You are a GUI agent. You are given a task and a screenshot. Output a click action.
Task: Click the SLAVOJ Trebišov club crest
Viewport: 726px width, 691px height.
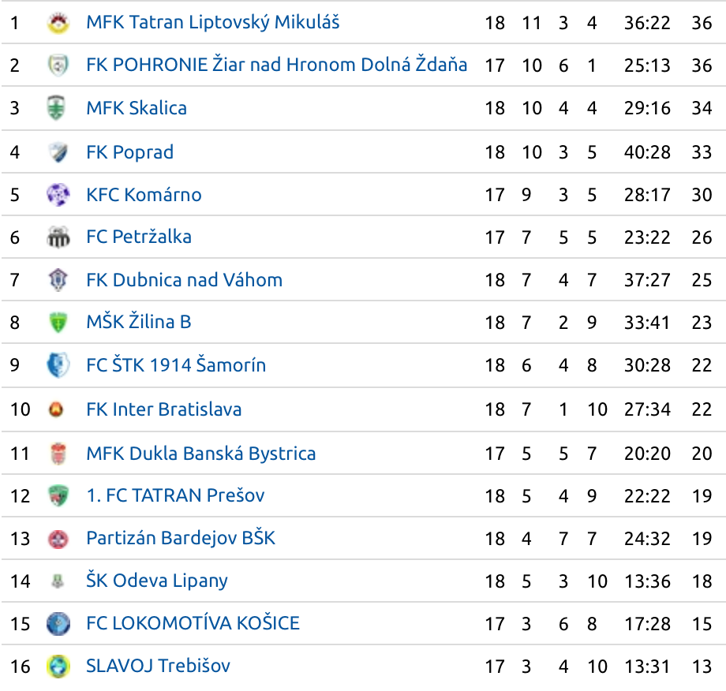tap(58, 667)
